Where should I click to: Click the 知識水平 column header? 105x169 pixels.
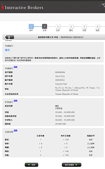coord(91,136)
